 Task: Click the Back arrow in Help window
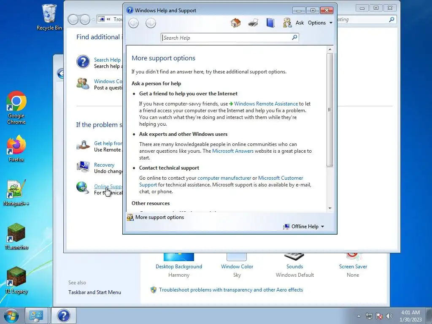(x=134, y=23)
